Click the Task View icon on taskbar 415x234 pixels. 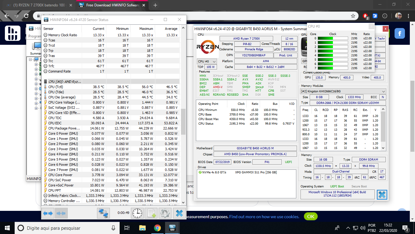pos(127,228)
